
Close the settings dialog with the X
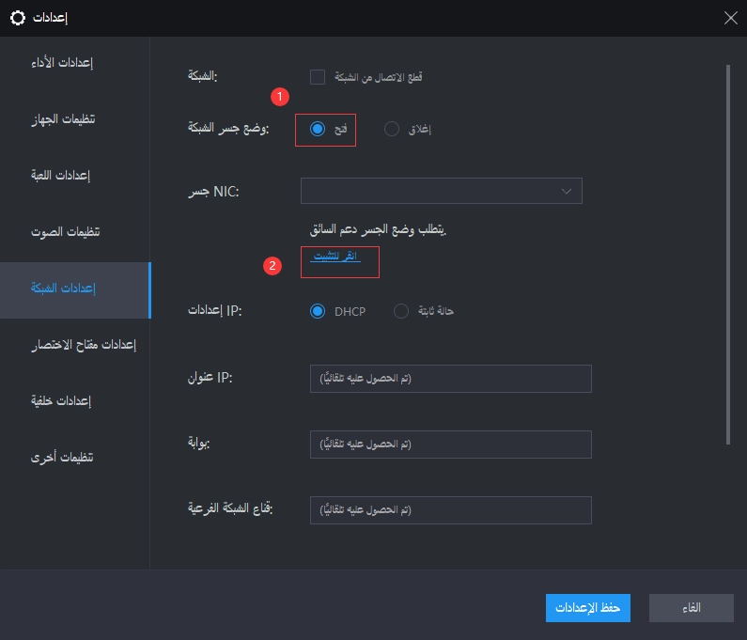730,18
